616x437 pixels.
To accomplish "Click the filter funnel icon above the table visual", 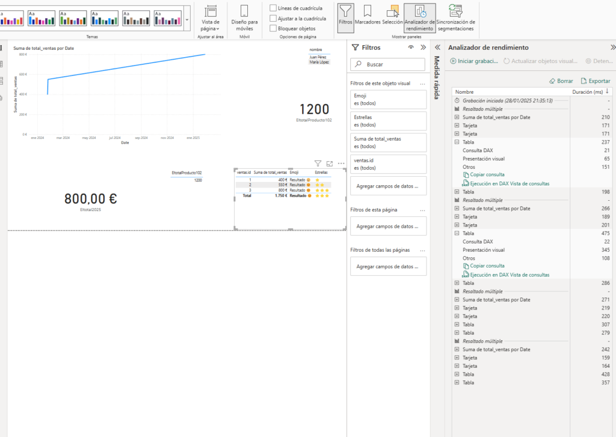I will (318, 163).
